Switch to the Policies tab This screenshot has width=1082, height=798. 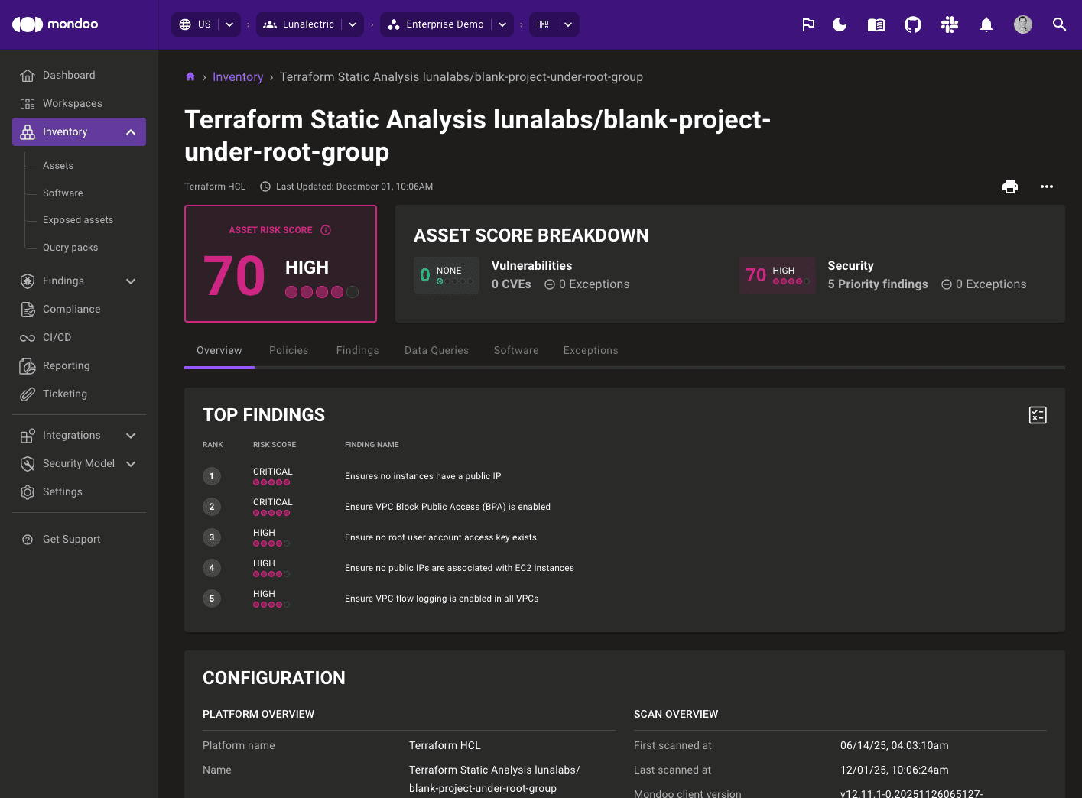point(288,350)
